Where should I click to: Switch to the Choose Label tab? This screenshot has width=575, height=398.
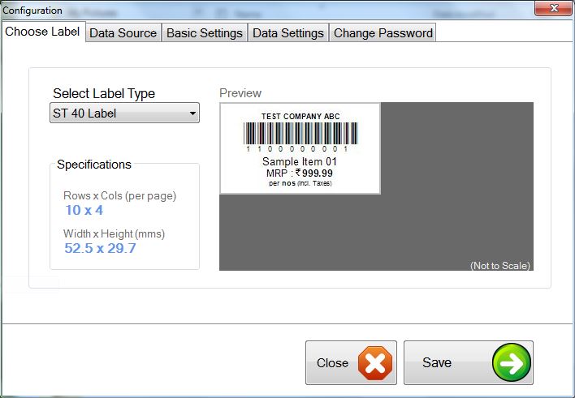tap(43, 32)
